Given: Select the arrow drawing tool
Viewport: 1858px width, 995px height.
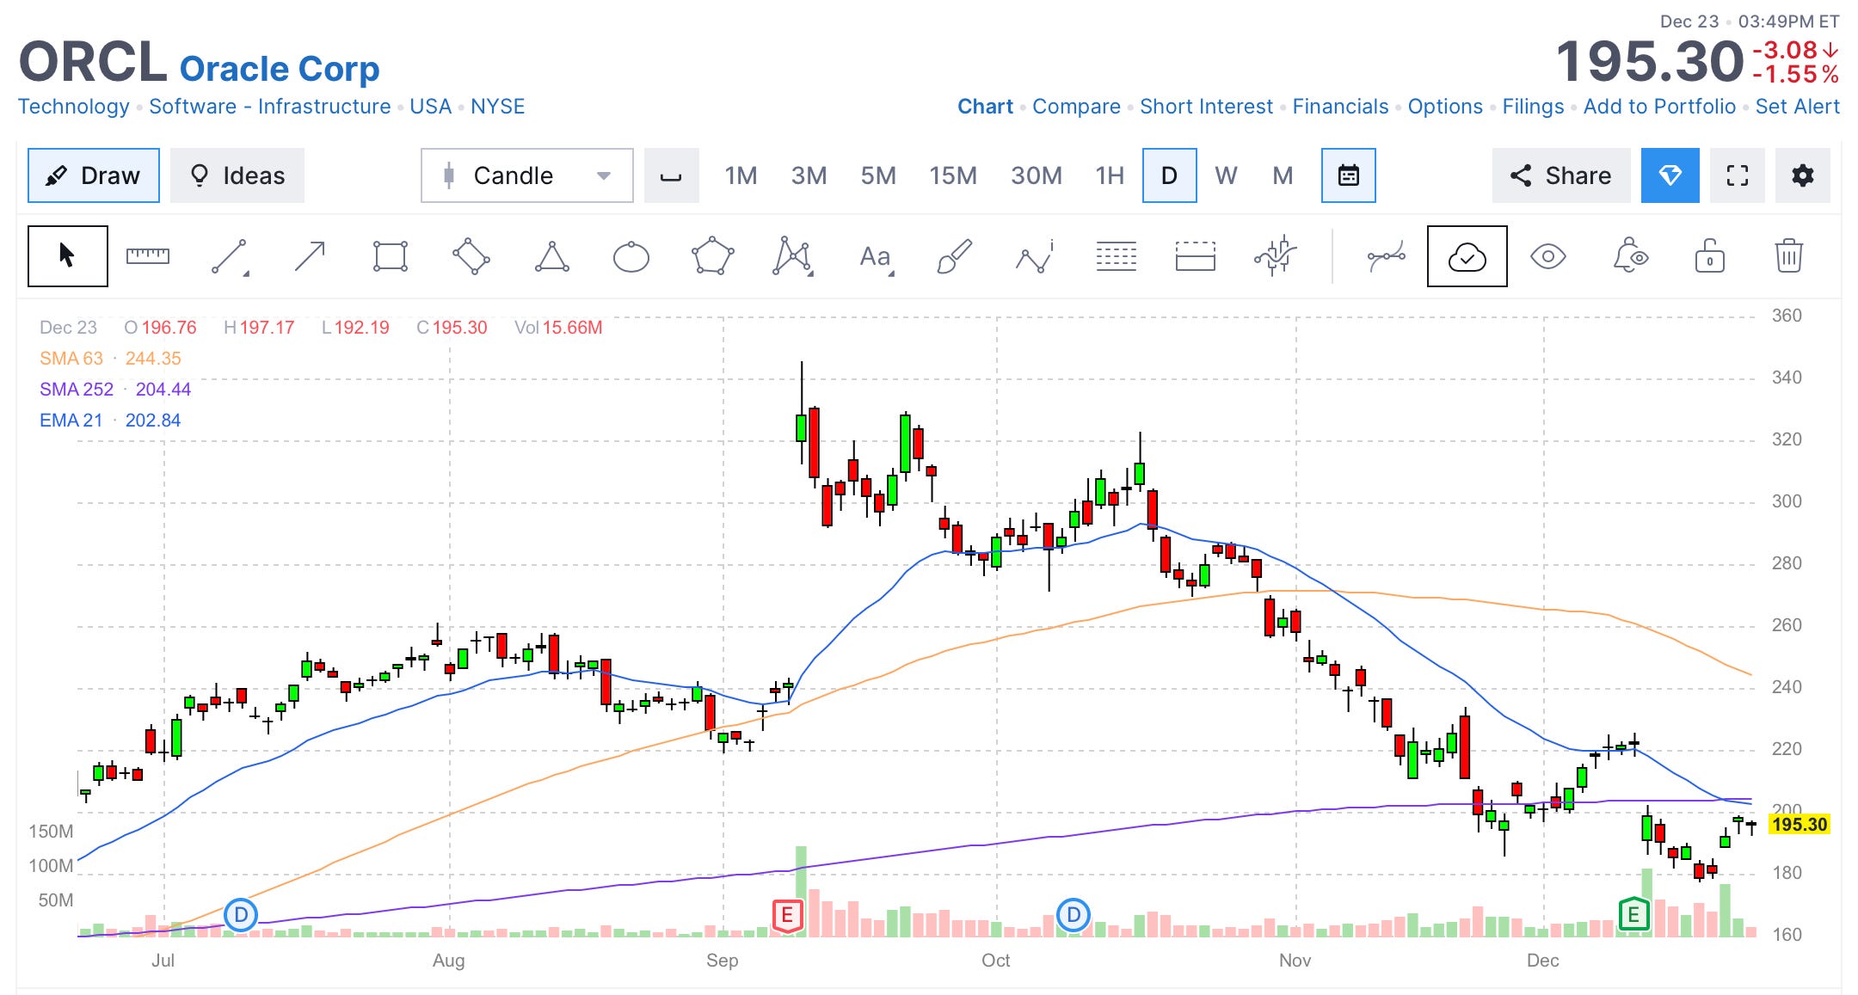Looking at the screenshot, I should (x=310, y=256).
